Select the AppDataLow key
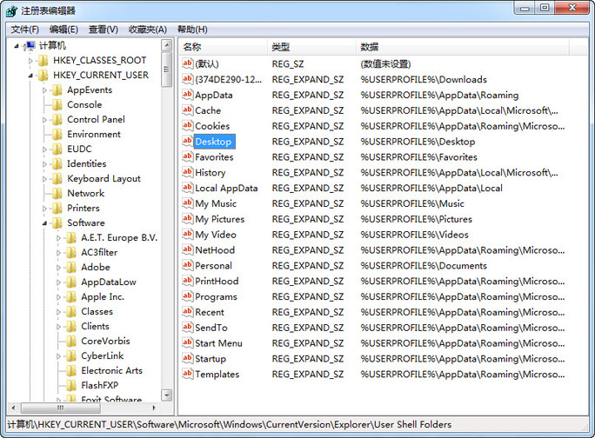 click(109, 282)
